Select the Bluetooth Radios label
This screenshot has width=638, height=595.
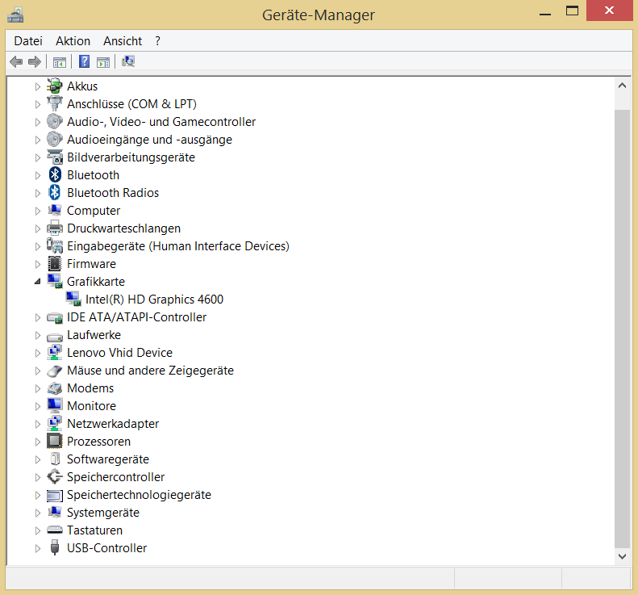pos(113,193)
